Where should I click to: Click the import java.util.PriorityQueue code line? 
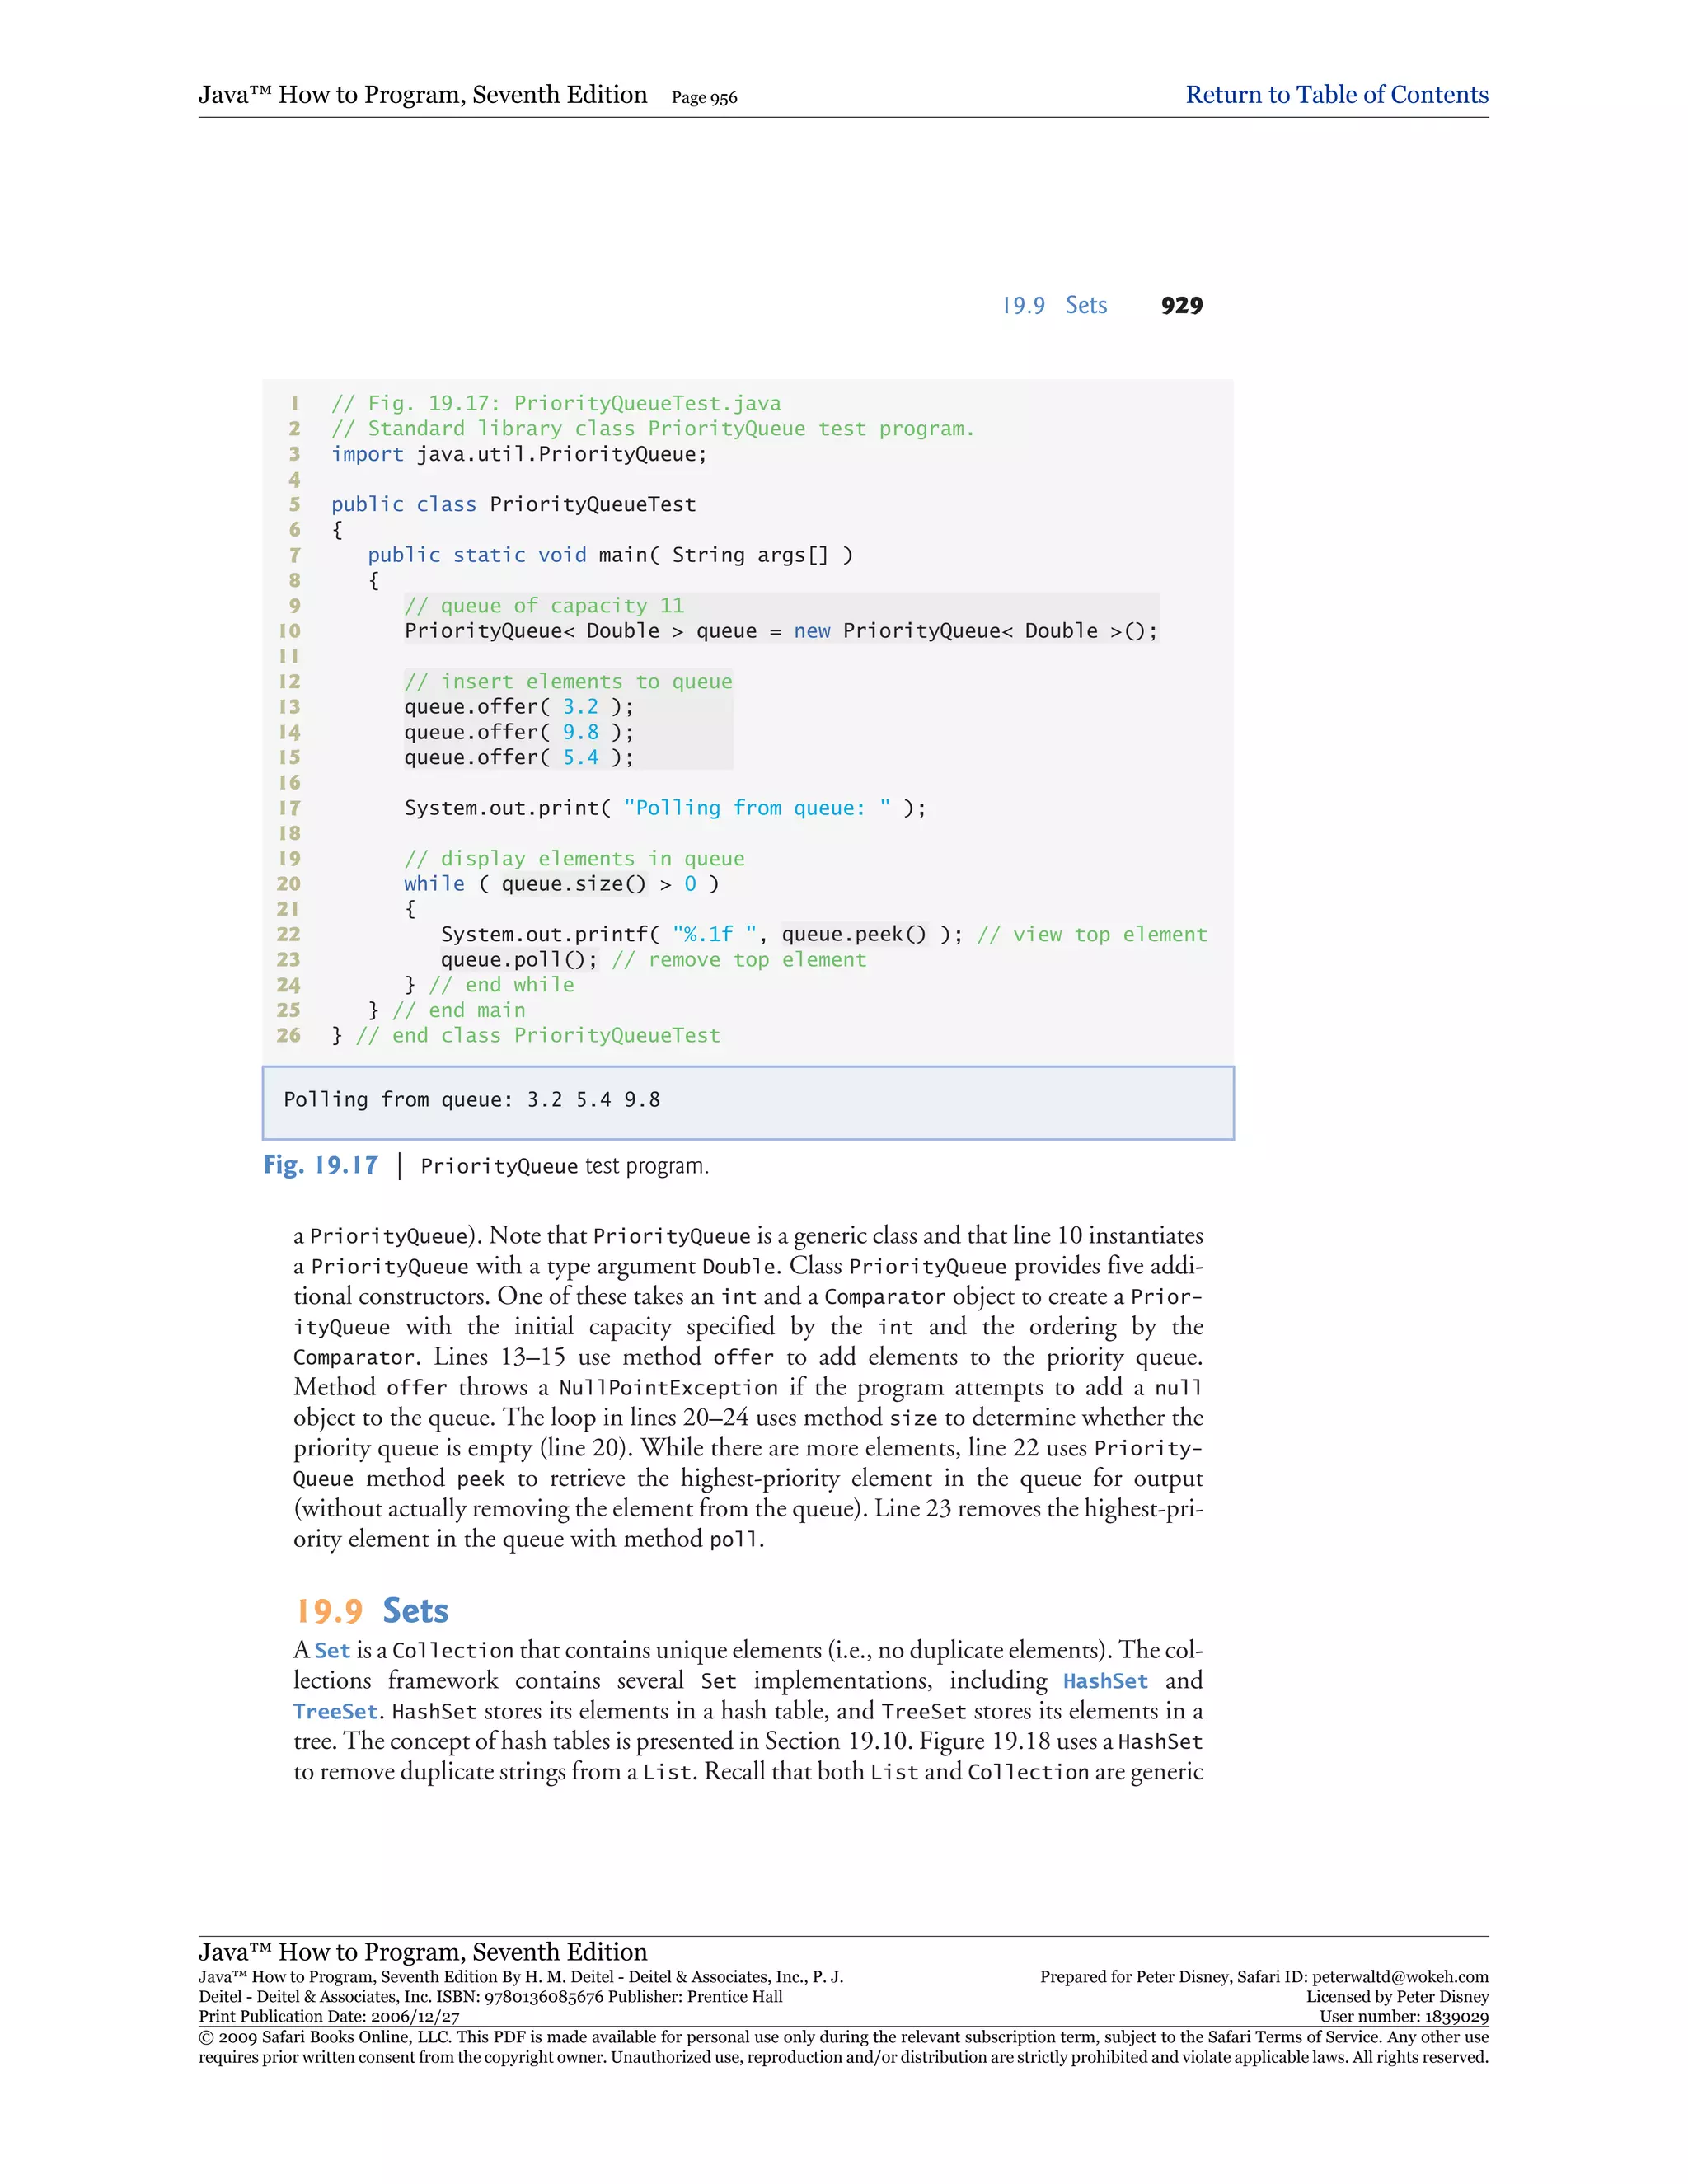(519, 454)
